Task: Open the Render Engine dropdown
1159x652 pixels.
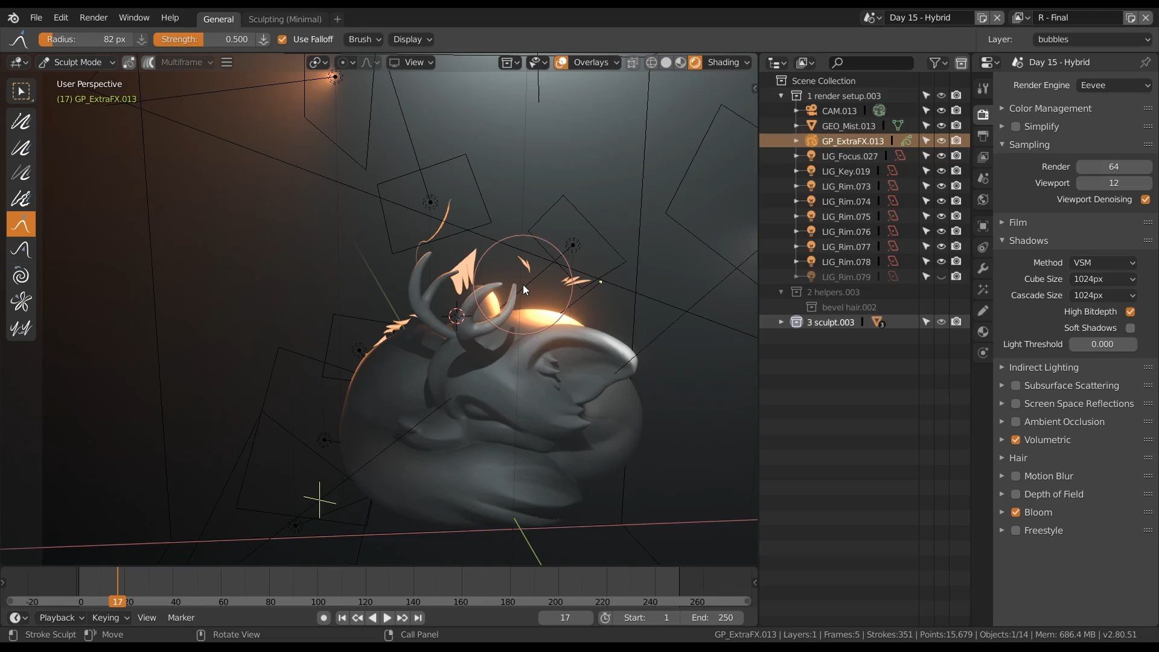Action: 1114,85
